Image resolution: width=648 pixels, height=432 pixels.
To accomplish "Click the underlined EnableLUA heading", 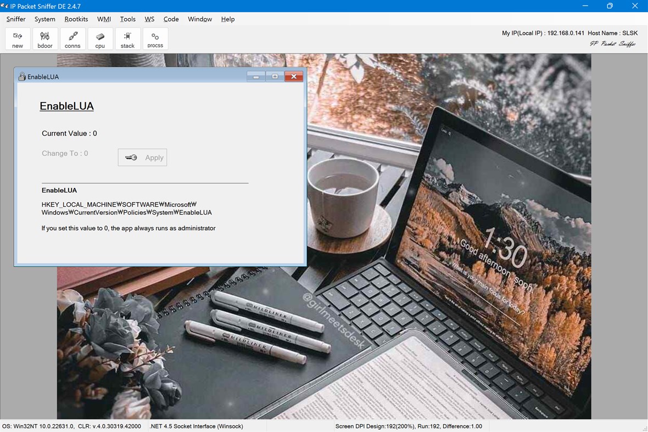I will 66,105.
